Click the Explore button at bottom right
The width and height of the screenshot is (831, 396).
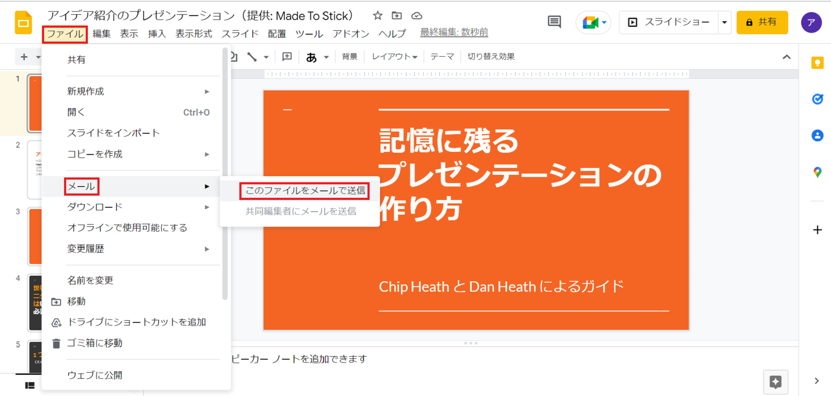(x=775, y=382)
